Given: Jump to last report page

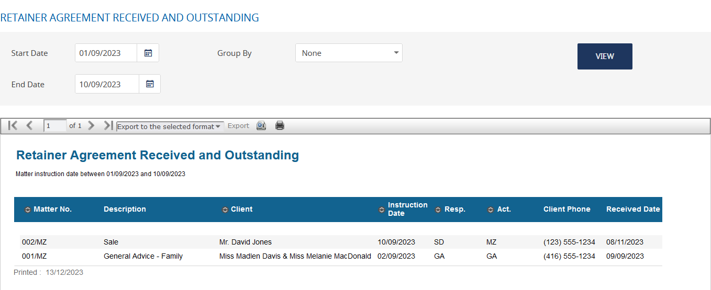Looking at the screenshot, I should pyautogui.click(x=108, y=125).
